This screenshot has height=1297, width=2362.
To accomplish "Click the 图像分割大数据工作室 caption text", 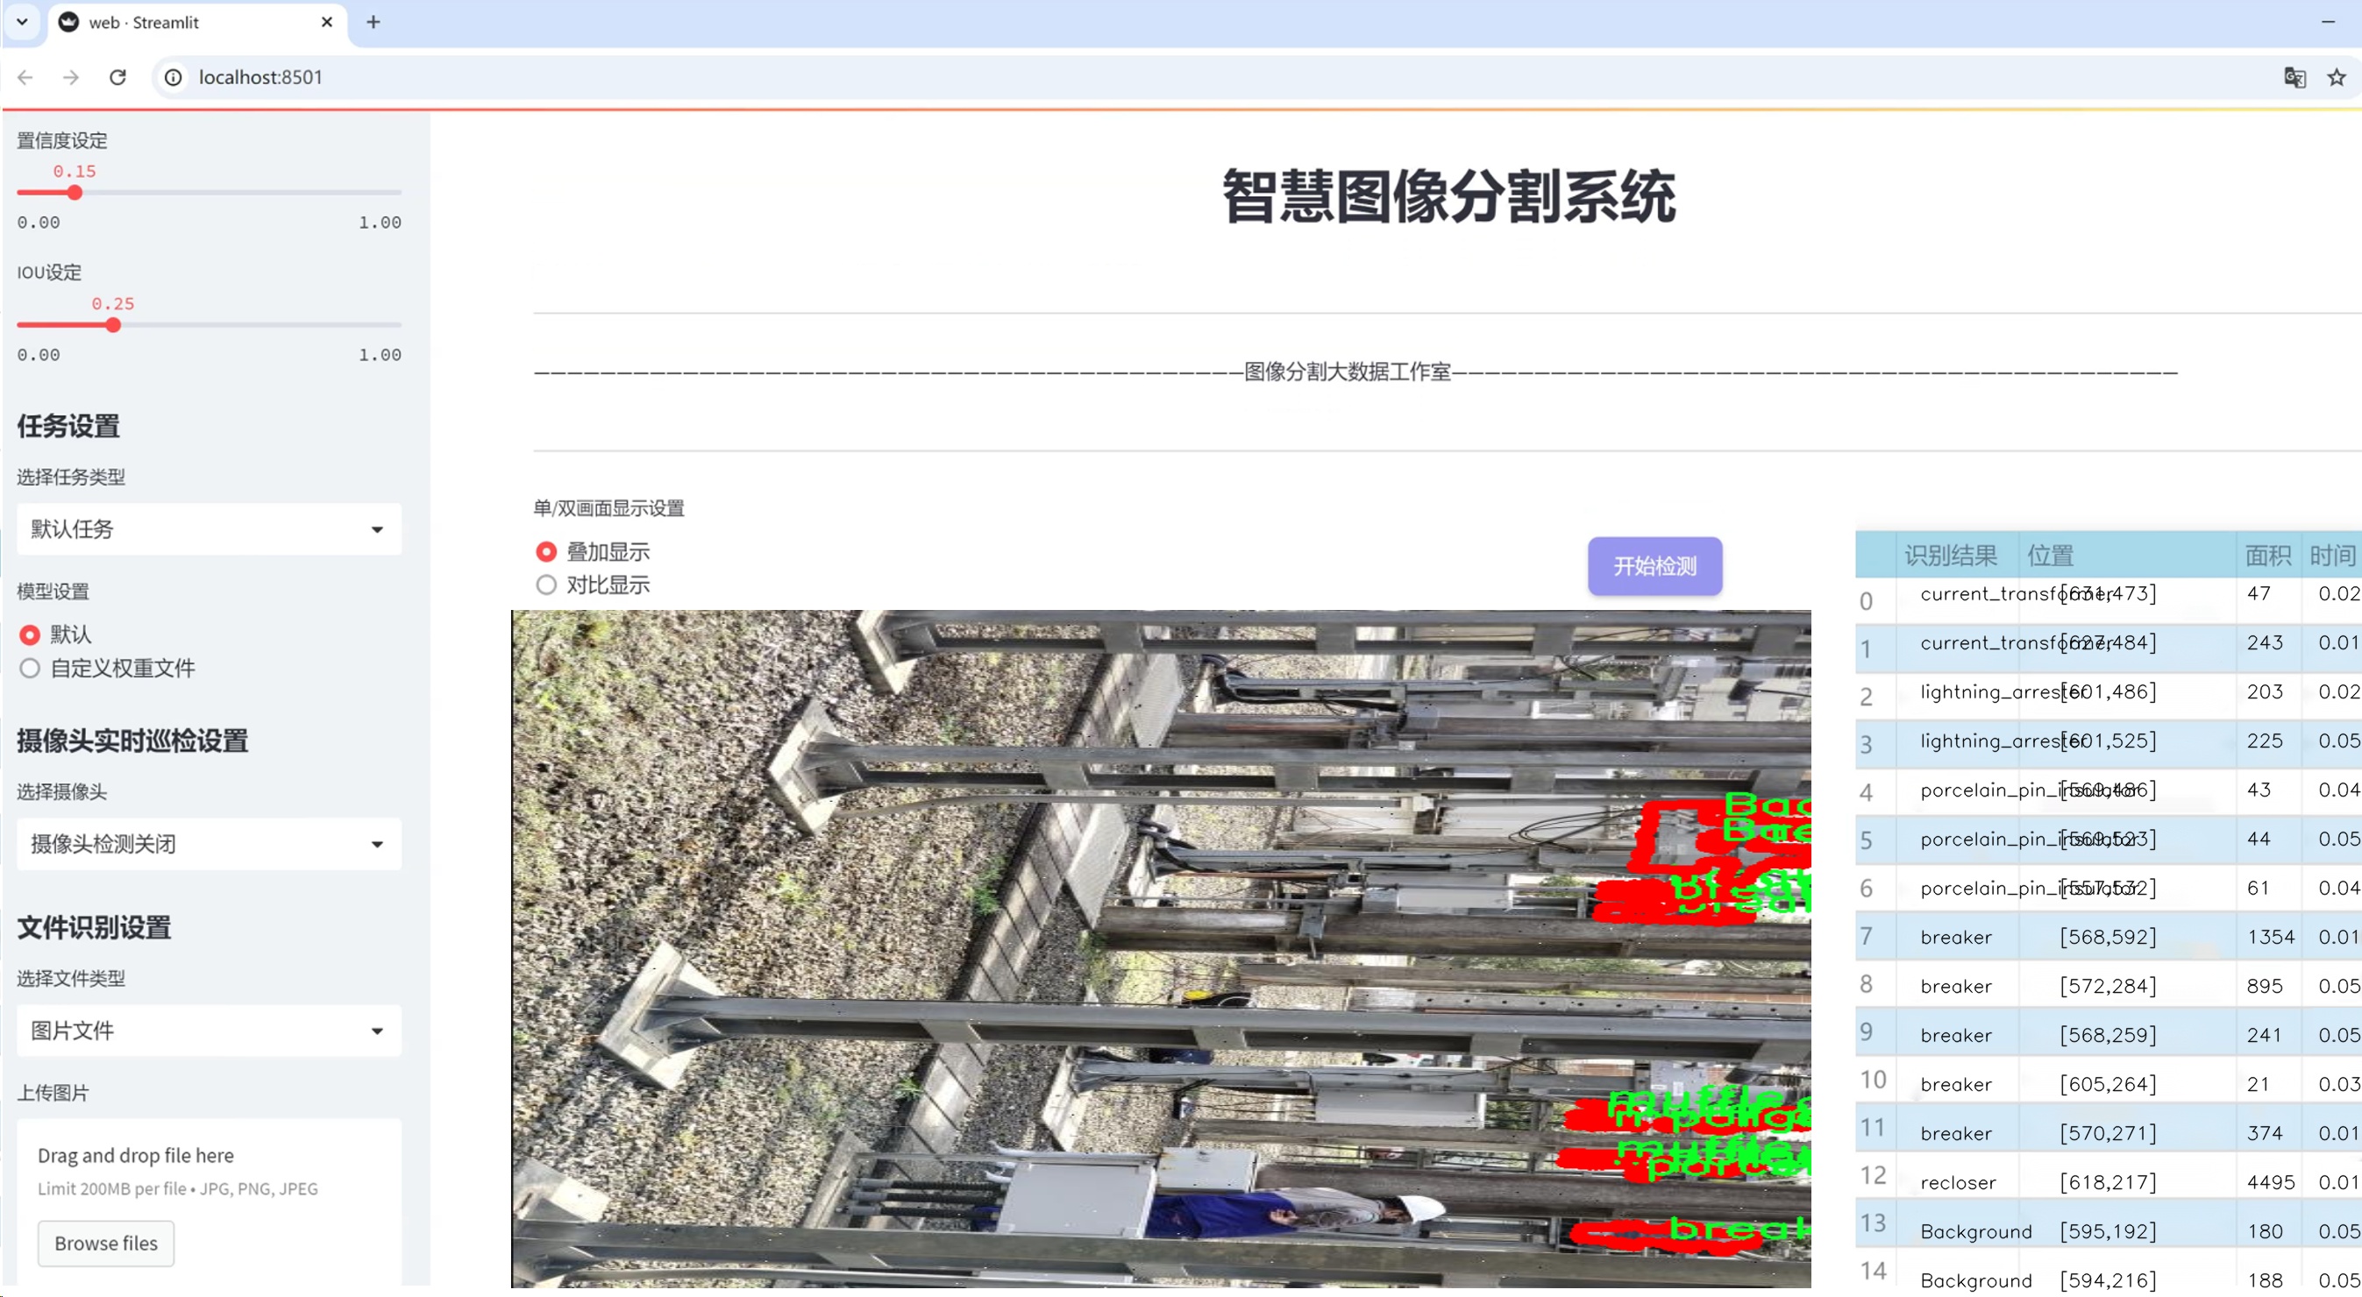I will tap(1347, 372).
